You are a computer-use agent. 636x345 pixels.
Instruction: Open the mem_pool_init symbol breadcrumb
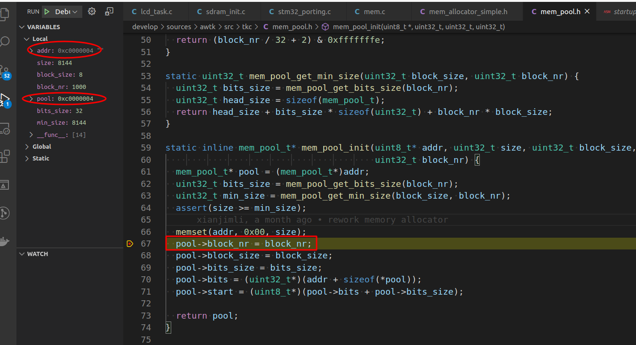coord(413,27)
